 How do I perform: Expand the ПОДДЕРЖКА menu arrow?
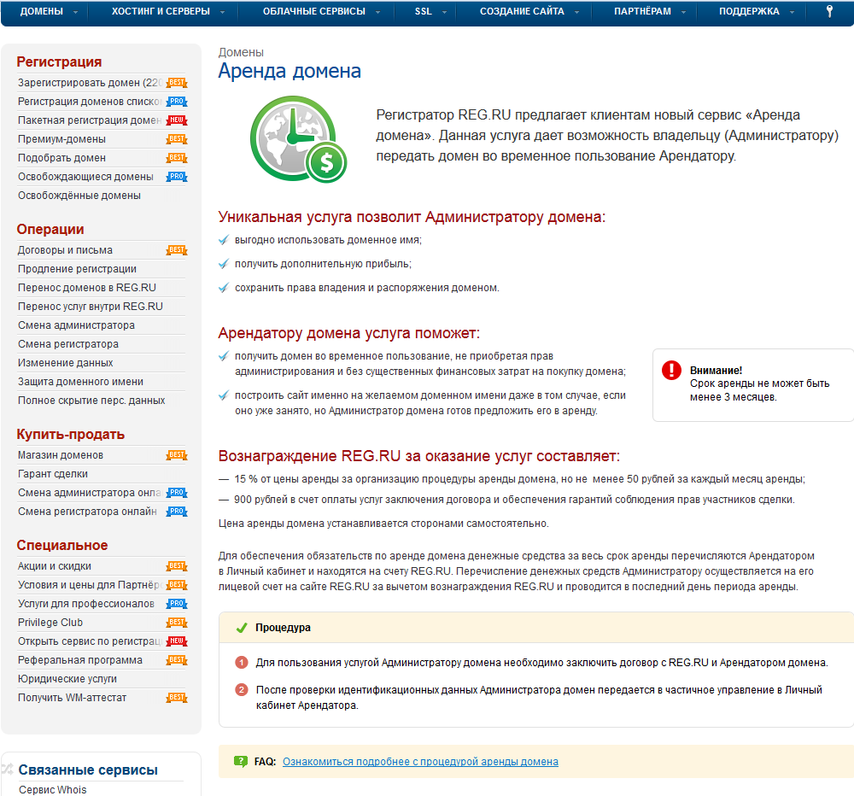792,12
